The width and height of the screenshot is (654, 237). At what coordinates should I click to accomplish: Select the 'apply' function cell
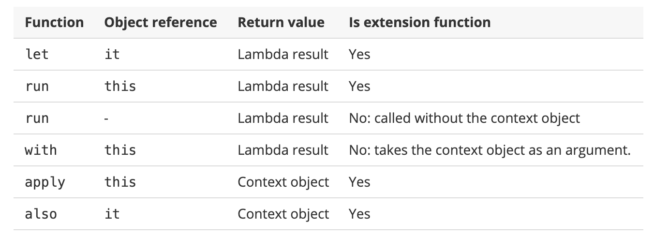(x=45, y=182)
